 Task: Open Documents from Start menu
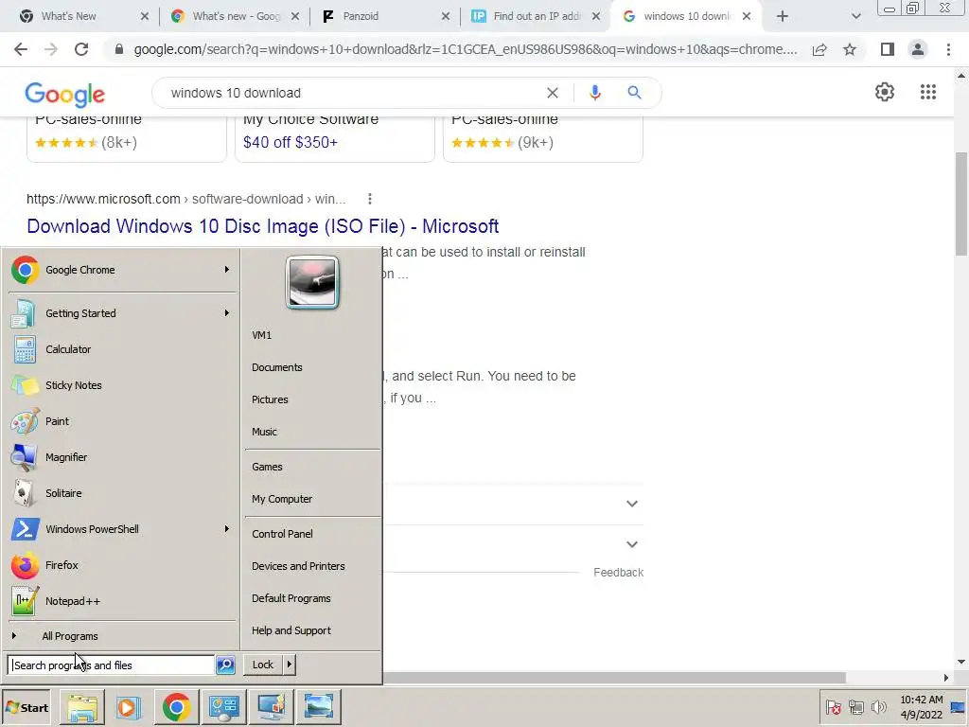pyautogui.click(x=277, y=367)
